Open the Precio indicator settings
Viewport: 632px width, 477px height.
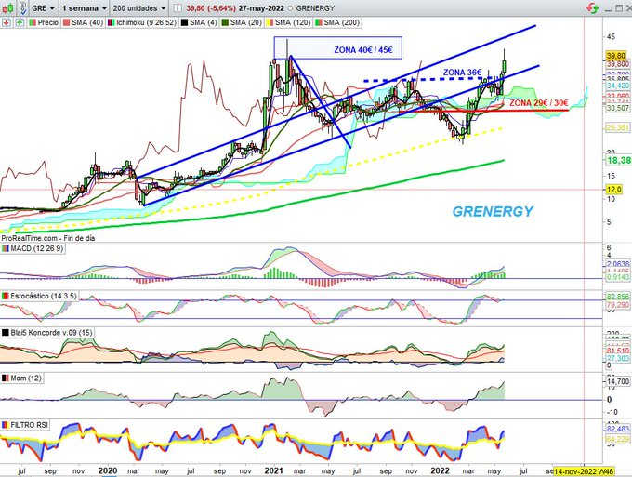point(44,22)
